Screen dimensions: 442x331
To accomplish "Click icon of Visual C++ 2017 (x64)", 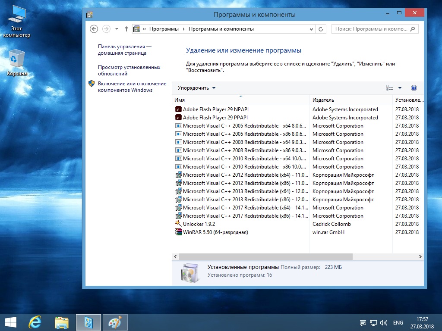I will (178, 207).
